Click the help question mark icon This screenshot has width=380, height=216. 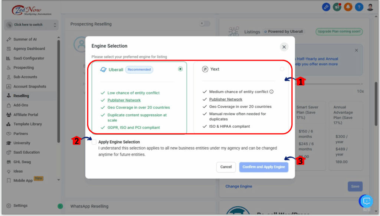[359, 7]
